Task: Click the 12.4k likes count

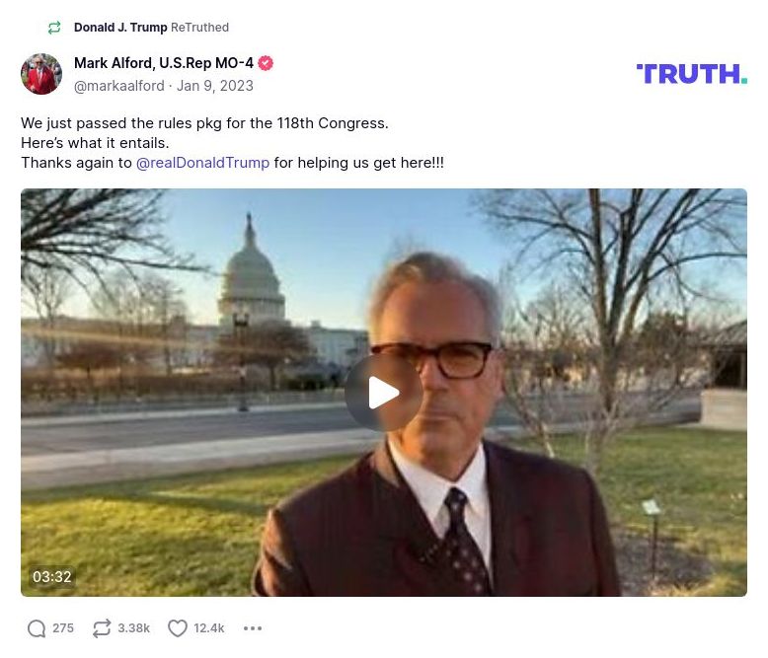Action: click(x=209, y=628)
